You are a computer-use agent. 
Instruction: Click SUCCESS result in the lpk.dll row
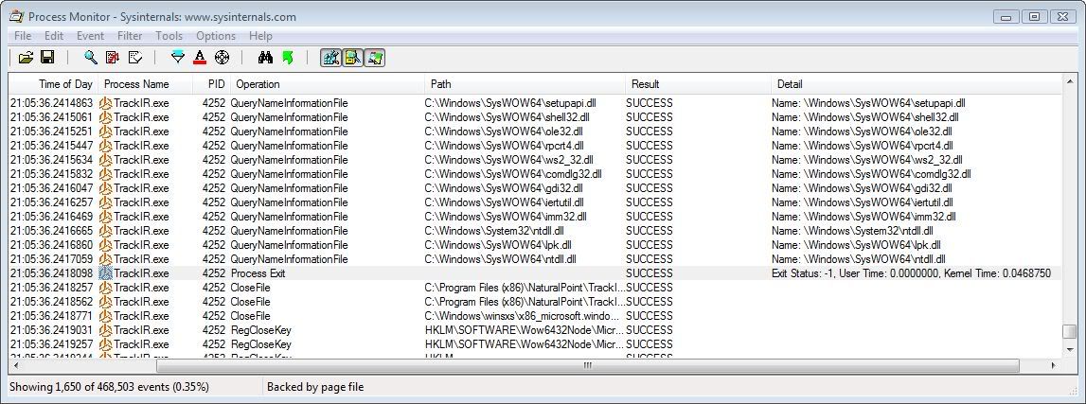pos(649,245)
